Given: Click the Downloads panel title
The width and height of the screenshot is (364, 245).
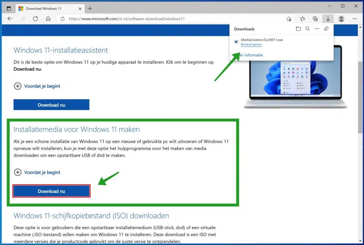Looking at the screenshot, I should pyautogui.click(x=244, y=29).
